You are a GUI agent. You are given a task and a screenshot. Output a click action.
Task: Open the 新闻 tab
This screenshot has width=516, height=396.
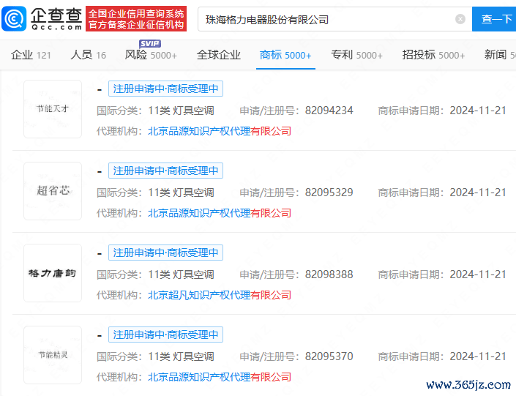500,55
